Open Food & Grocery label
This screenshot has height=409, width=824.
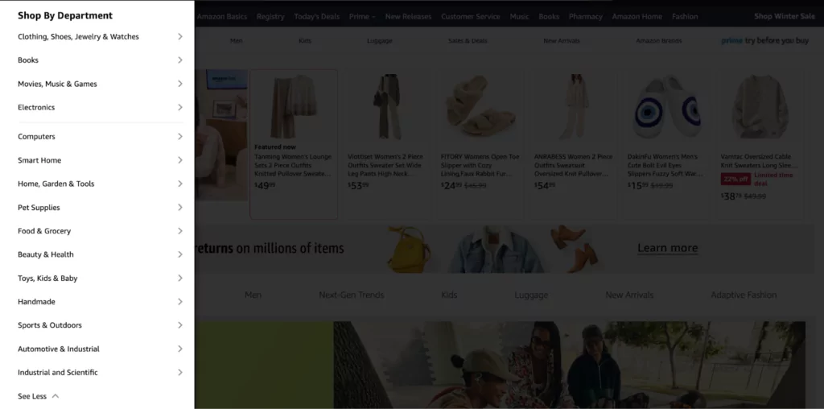point(44,231)
